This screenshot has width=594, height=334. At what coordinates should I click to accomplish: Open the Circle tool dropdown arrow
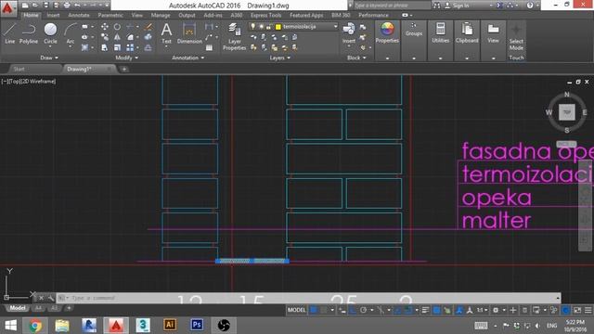[50, 47]
